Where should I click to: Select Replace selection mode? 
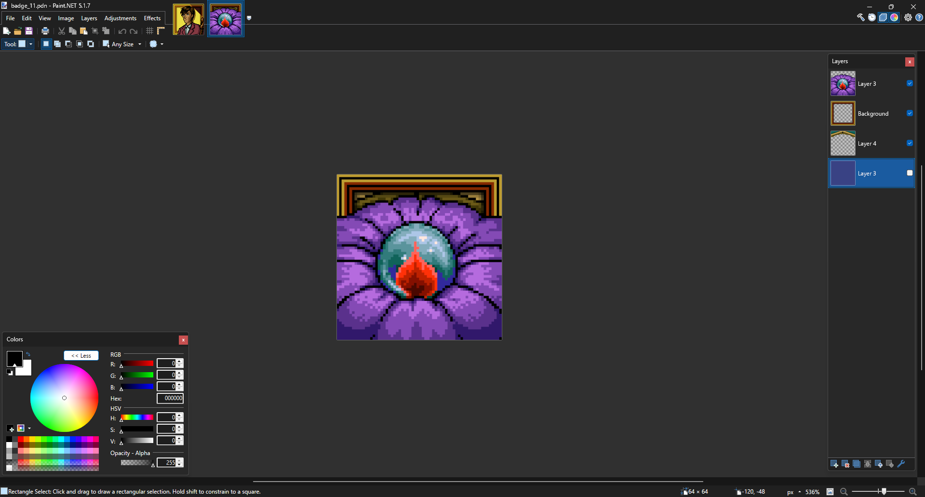(x=46, y=44)
